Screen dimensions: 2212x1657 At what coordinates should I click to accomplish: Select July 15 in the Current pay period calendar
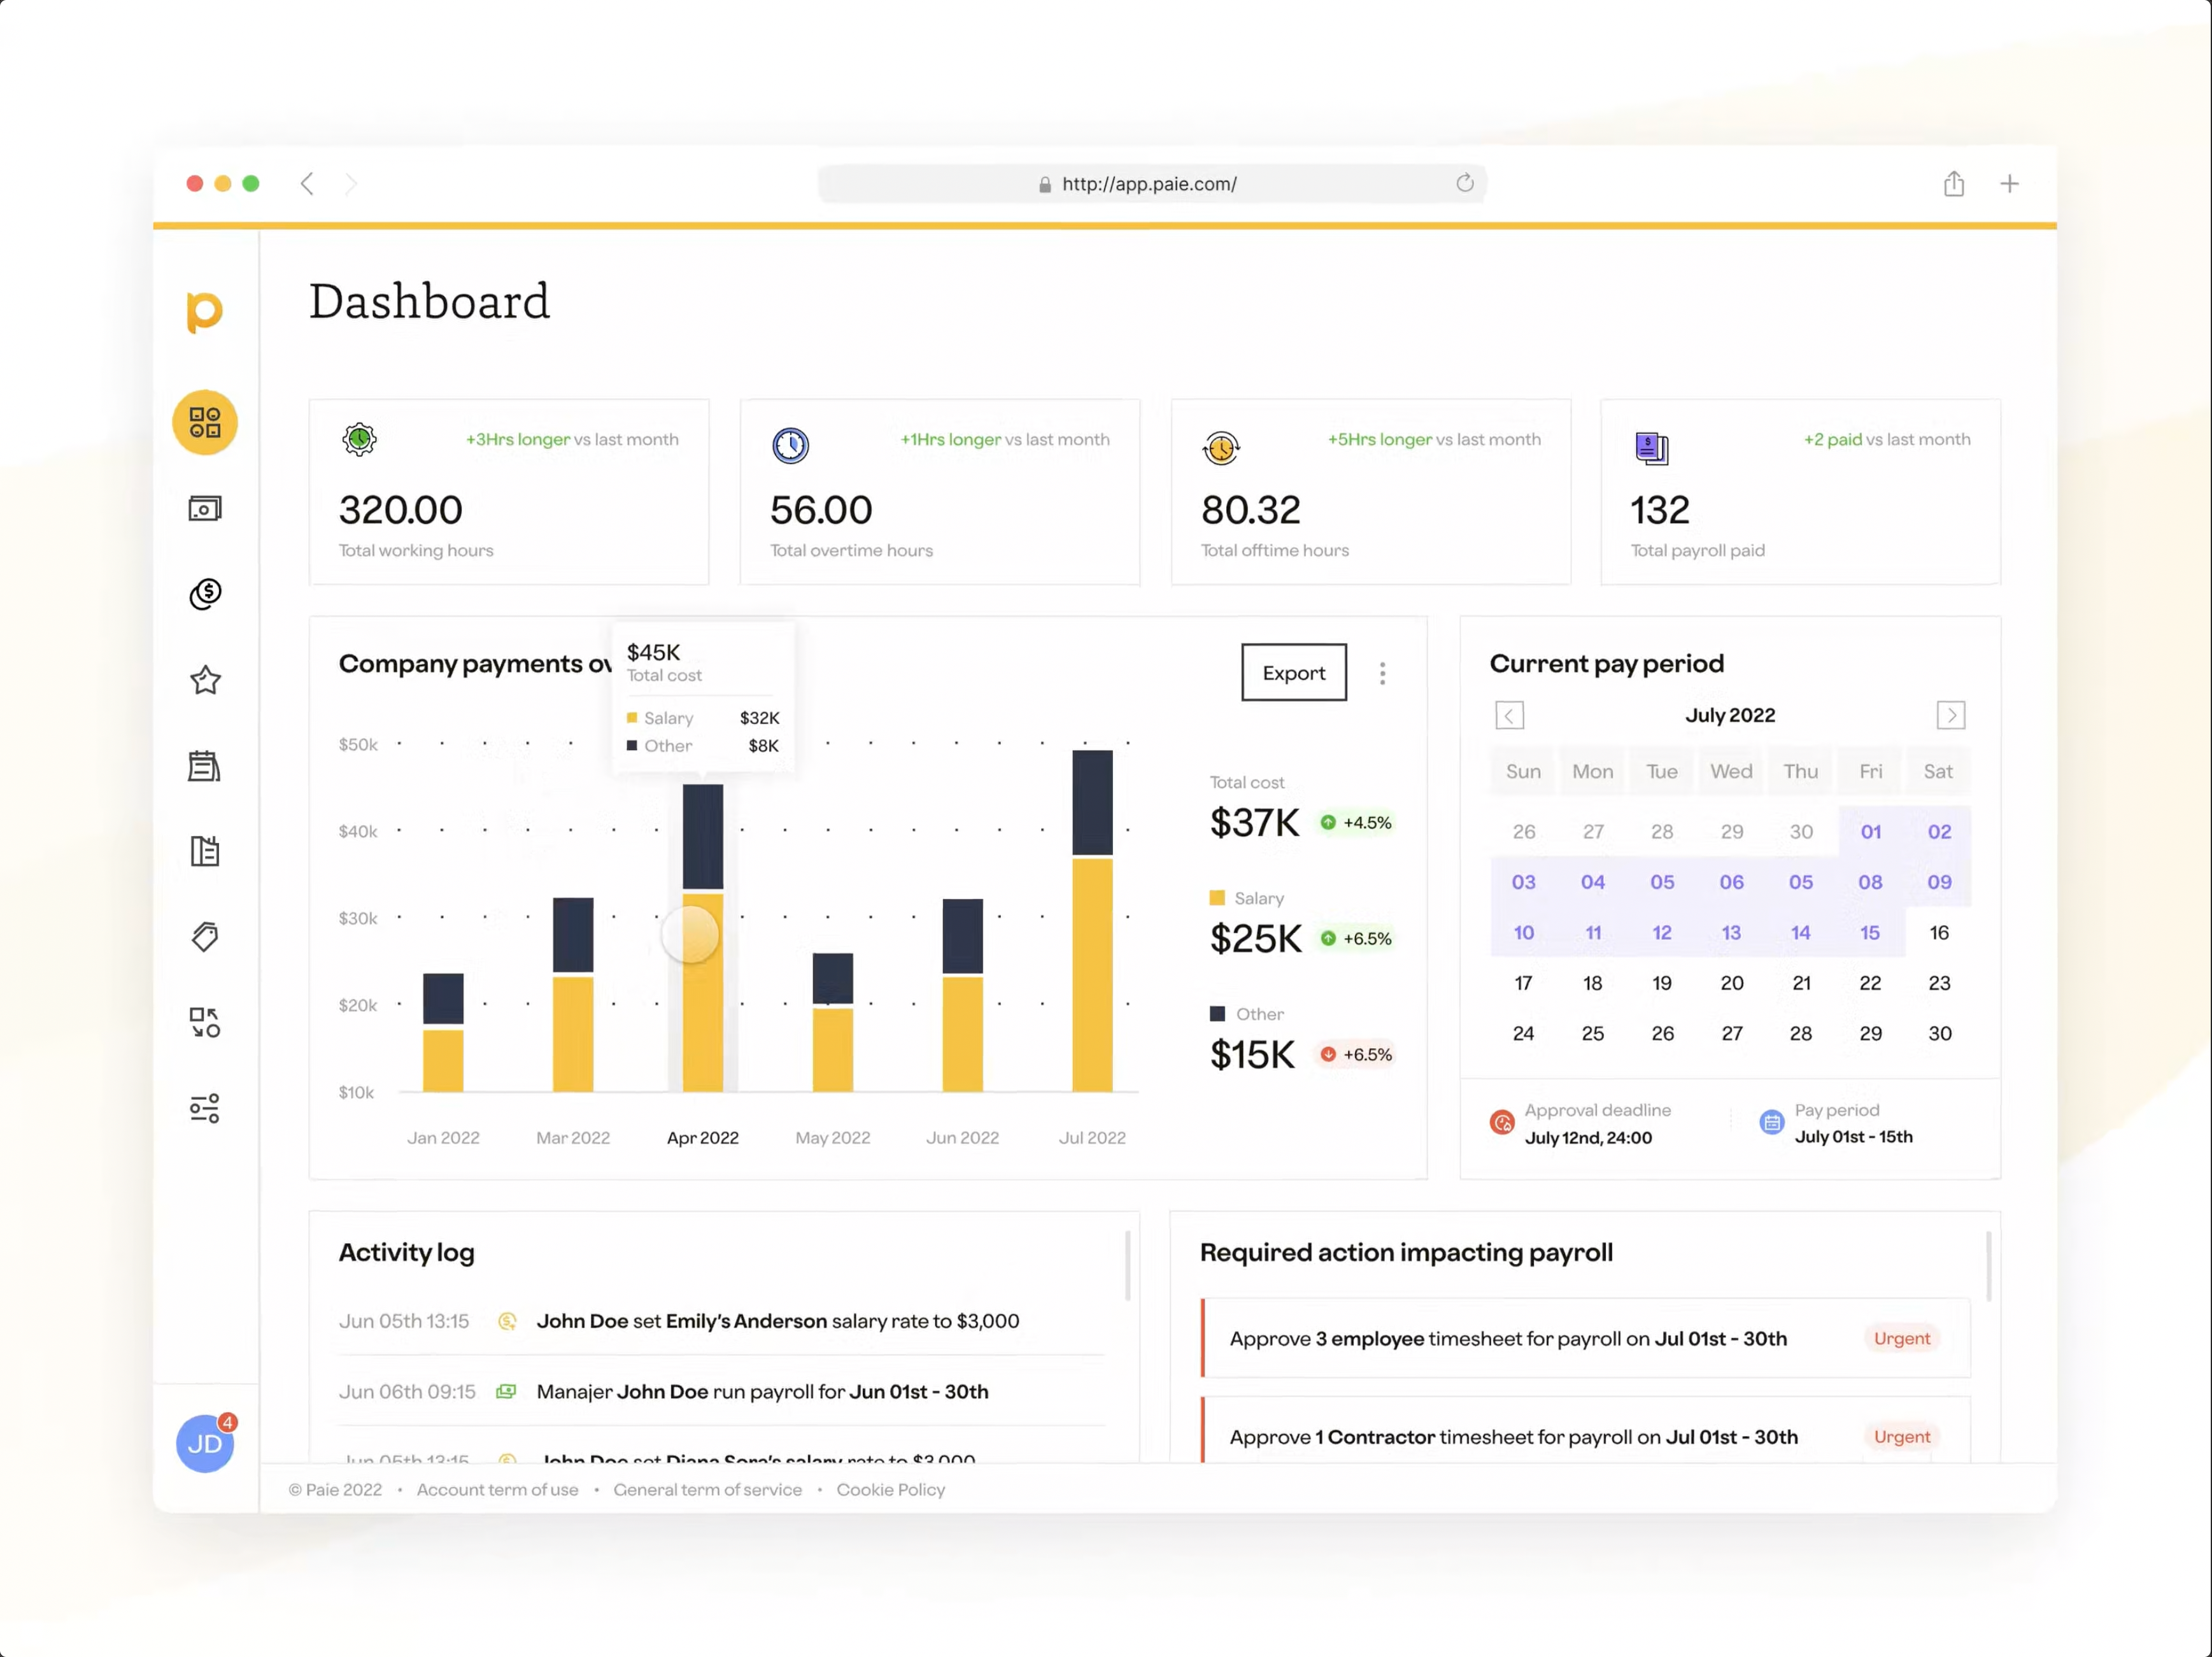[1869, 932]
